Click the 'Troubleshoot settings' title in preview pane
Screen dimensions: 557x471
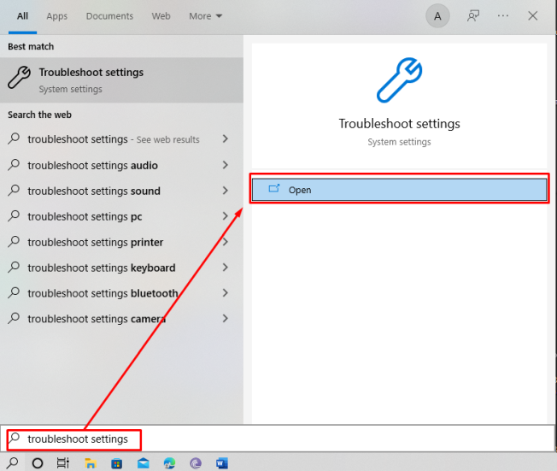[399, 124]
